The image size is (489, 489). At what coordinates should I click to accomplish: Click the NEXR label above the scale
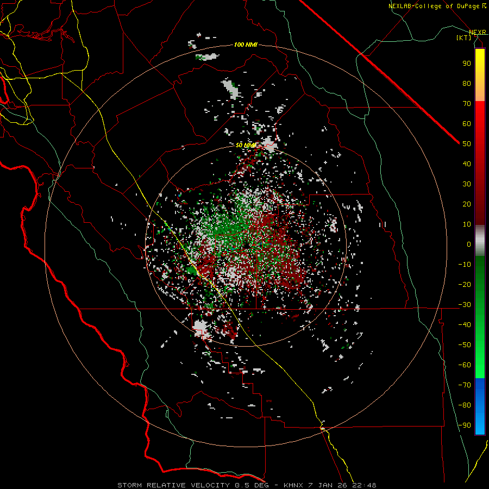click(478, 33)
